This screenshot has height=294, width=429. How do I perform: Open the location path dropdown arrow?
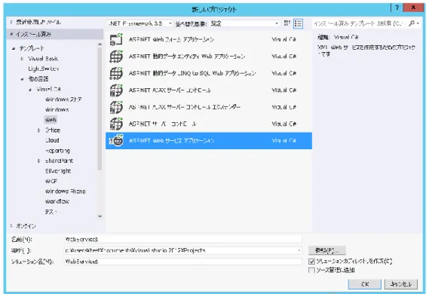pyautogui.click(x=299, y=250)
